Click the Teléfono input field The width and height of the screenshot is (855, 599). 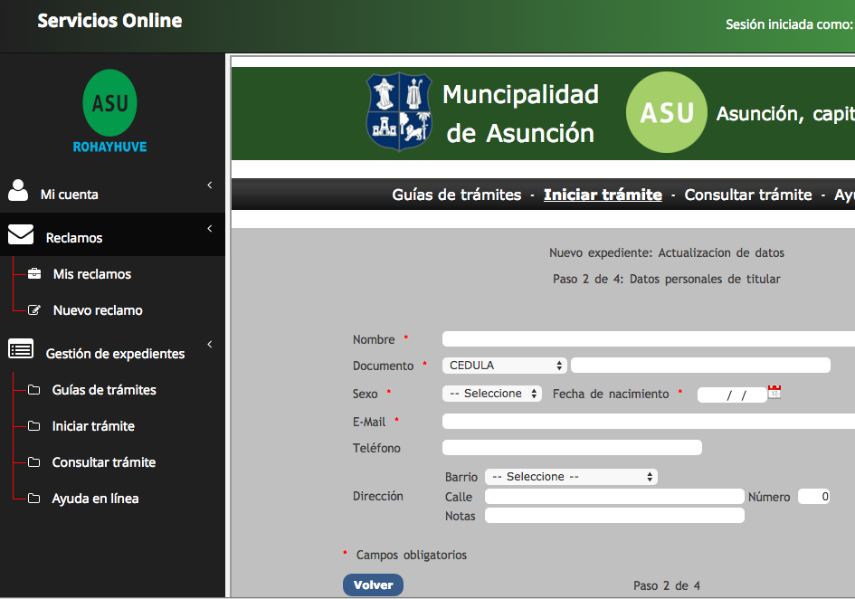(571, 447)
